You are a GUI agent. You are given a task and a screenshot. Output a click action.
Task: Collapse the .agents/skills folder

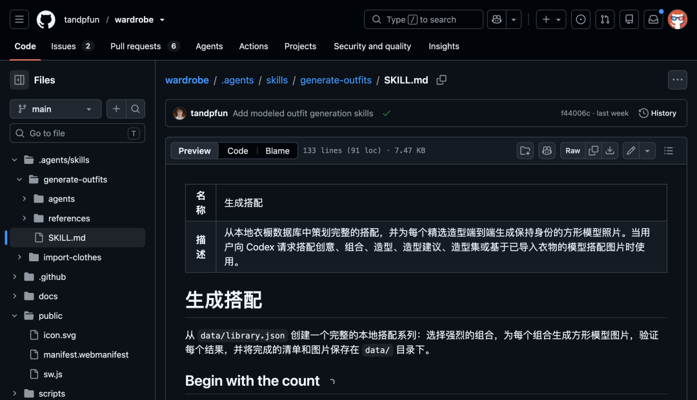(15, 160)
